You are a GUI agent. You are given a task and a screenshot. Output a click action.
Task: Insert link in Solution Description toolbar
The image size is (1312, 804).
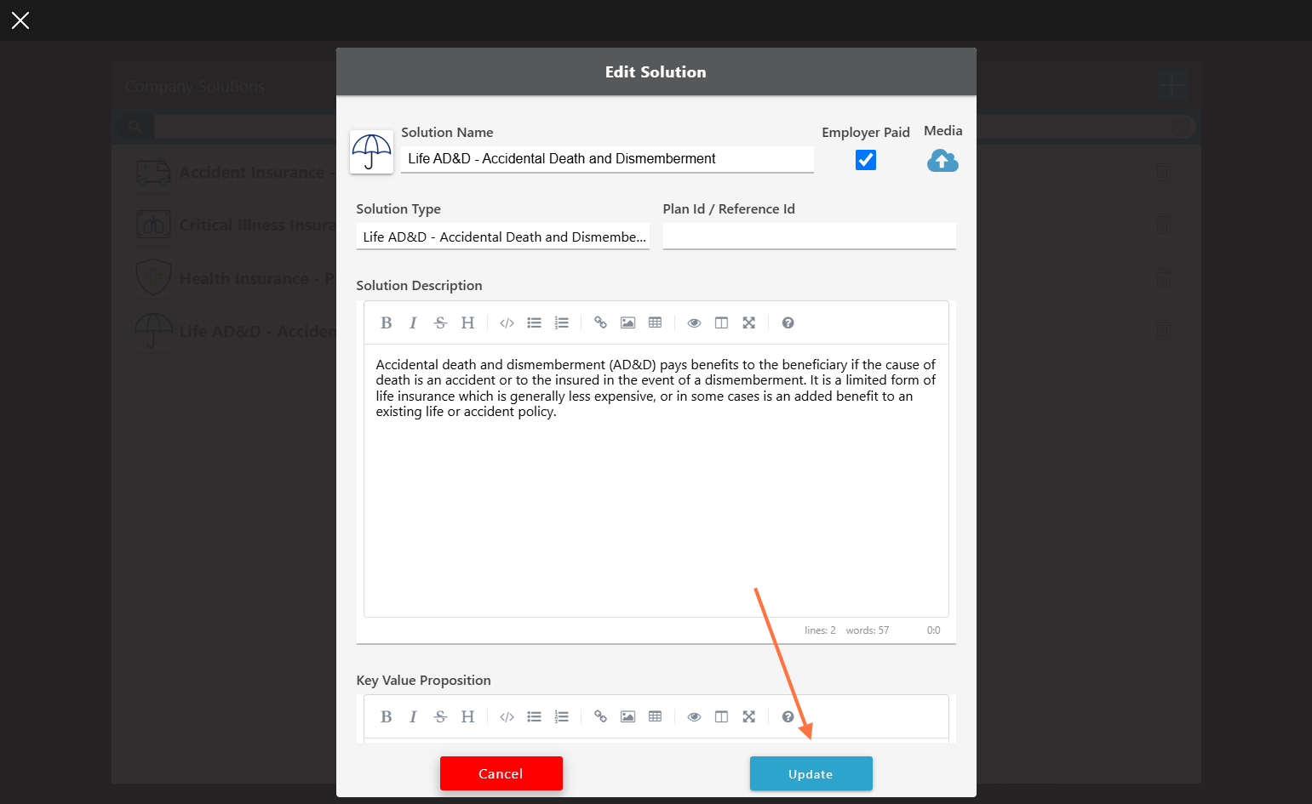600,322
